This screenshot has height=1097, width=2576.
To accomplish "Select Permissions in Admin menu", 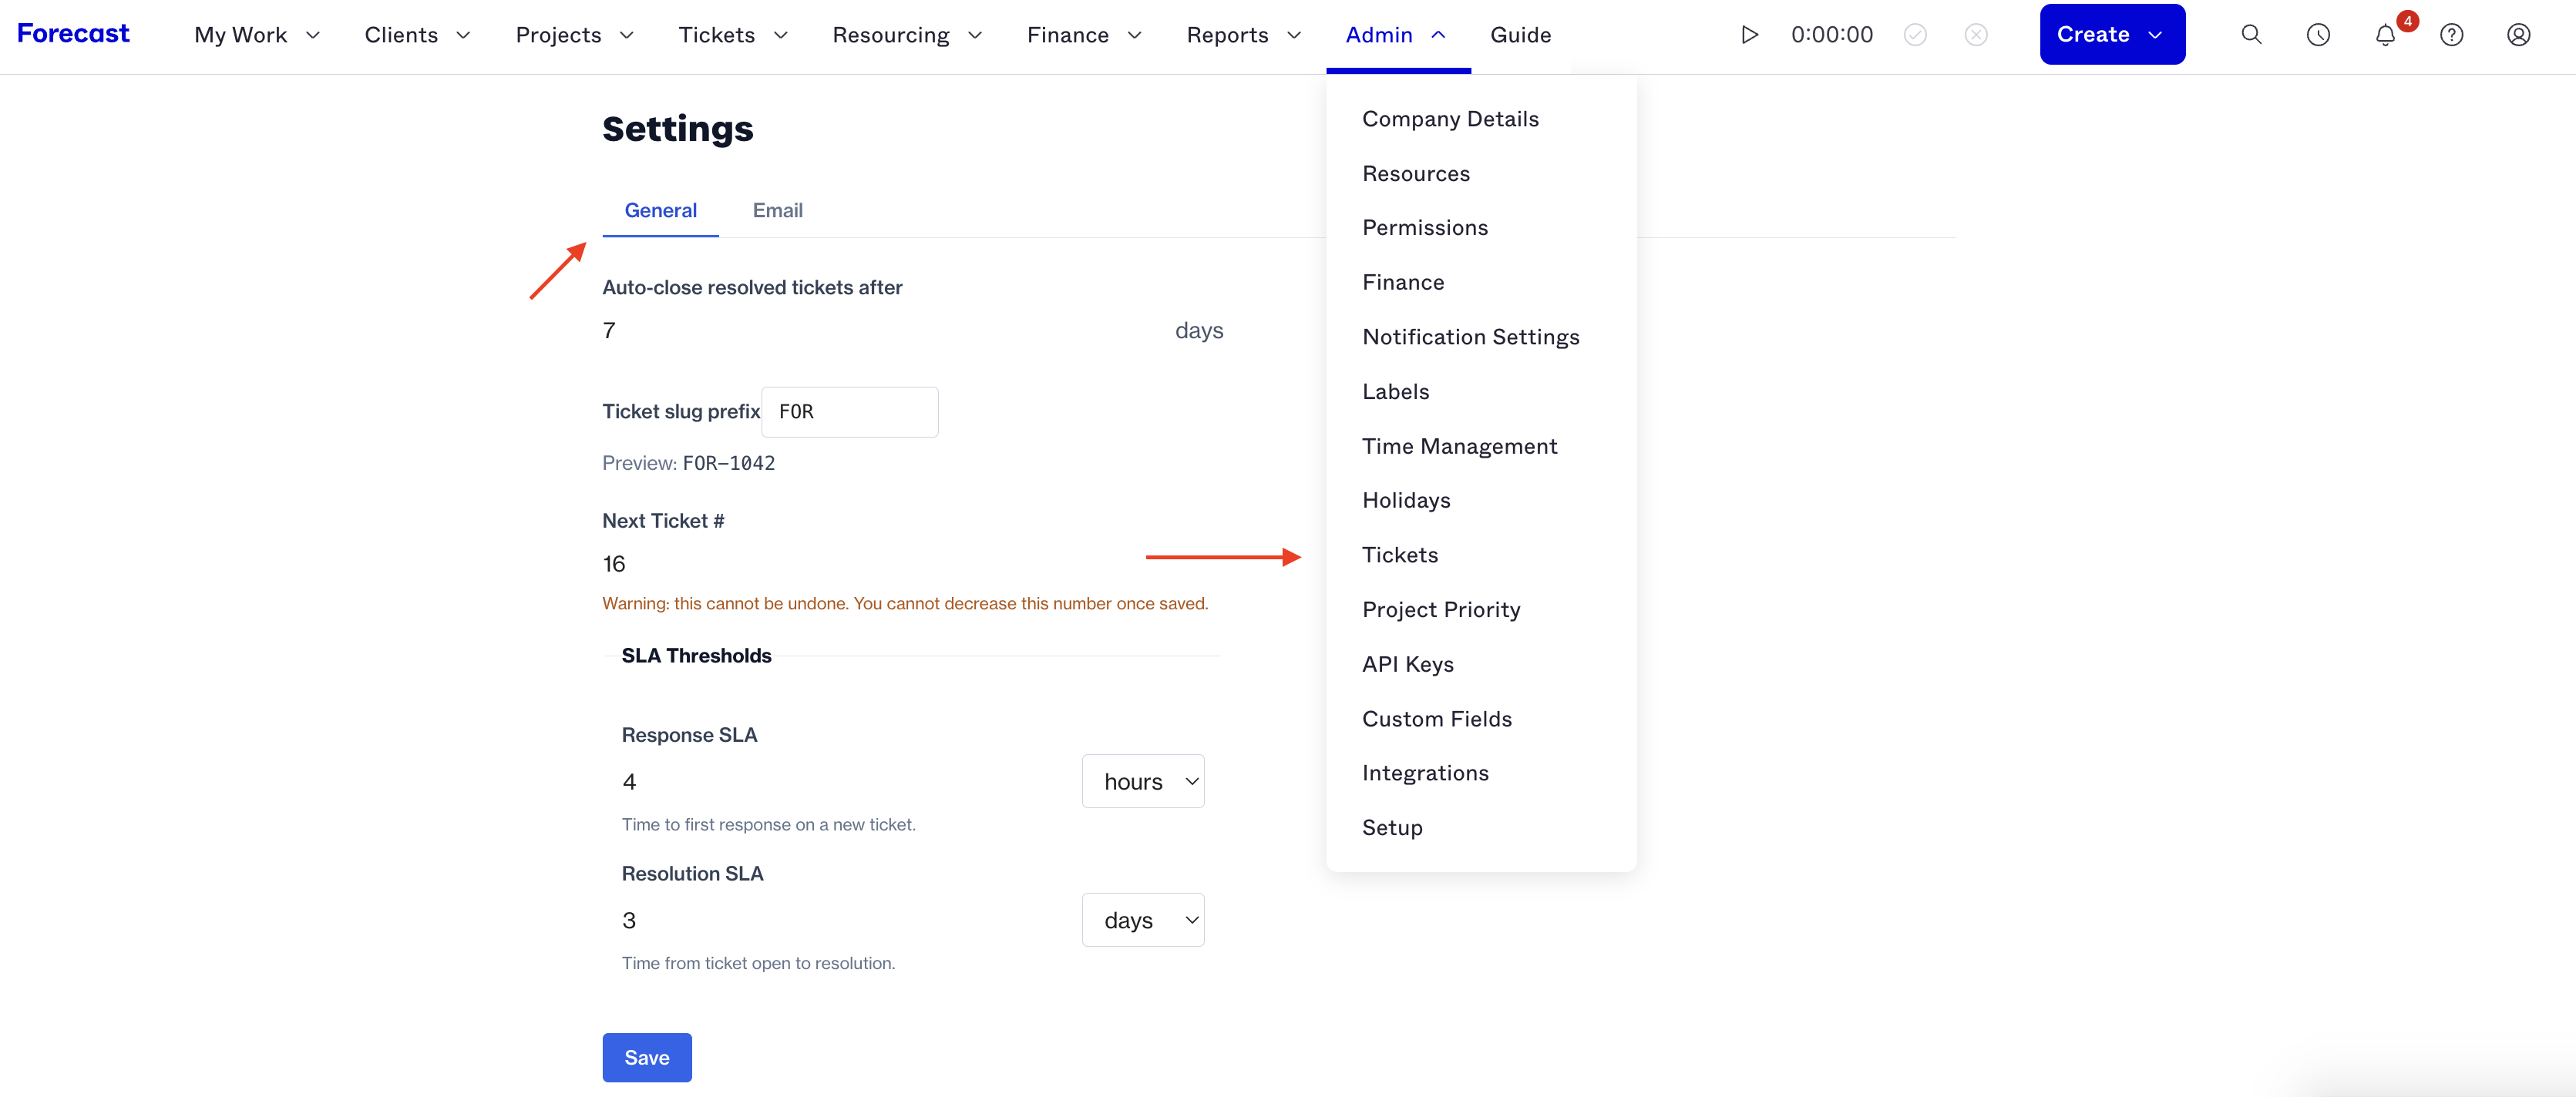I will tap(1424, 228).
